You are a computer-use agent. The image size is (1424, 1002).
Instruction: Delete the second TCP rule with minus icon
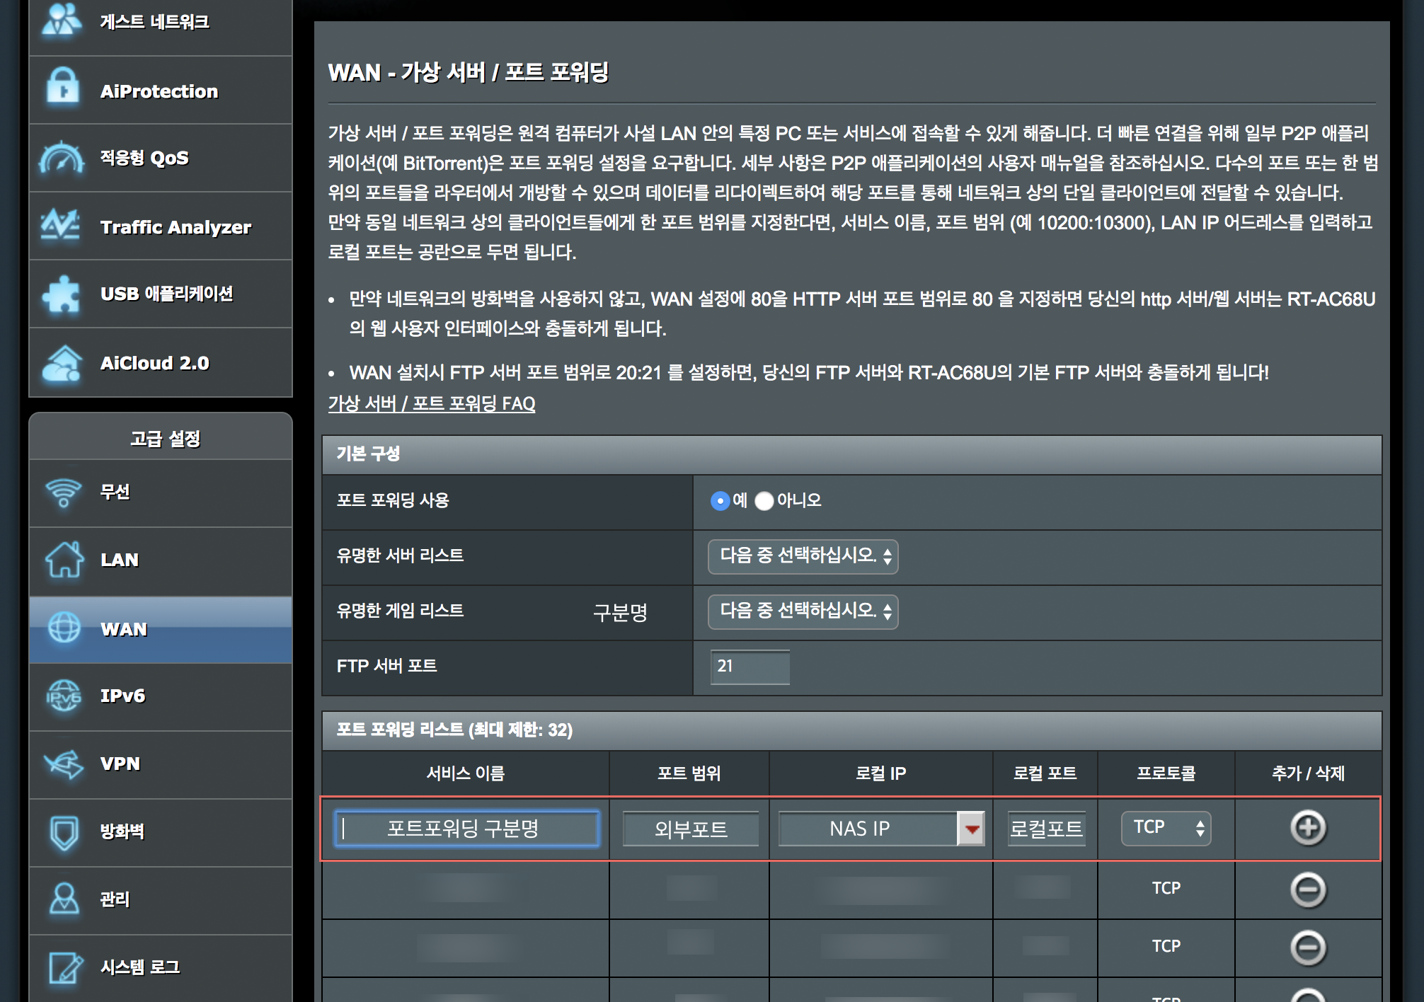1308,948
